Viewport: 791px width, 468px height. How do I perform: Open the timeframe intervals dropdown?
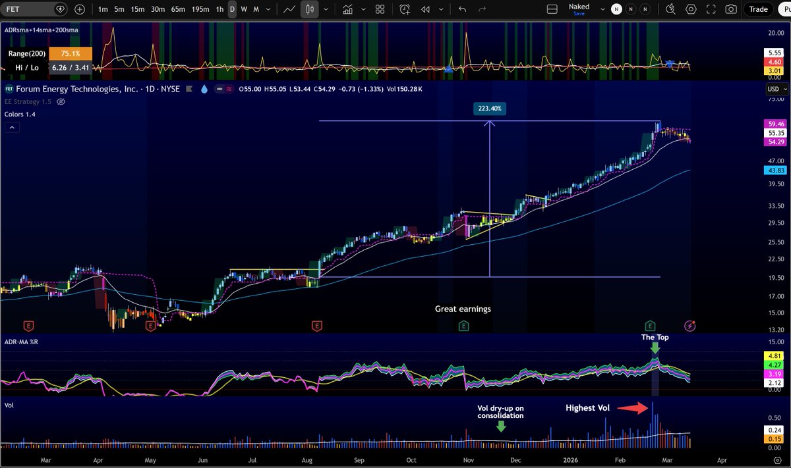point(268,9)
